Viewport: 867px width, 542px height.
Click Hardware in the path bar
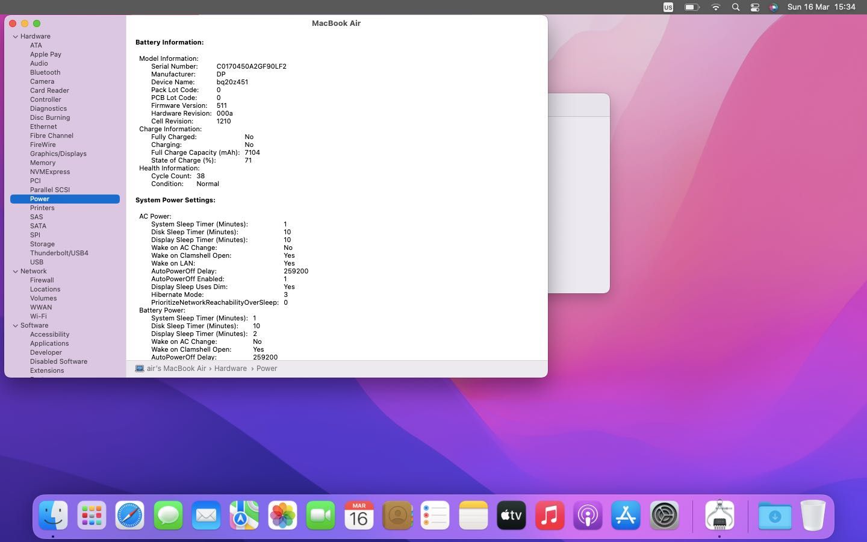(x=231, y=369)
